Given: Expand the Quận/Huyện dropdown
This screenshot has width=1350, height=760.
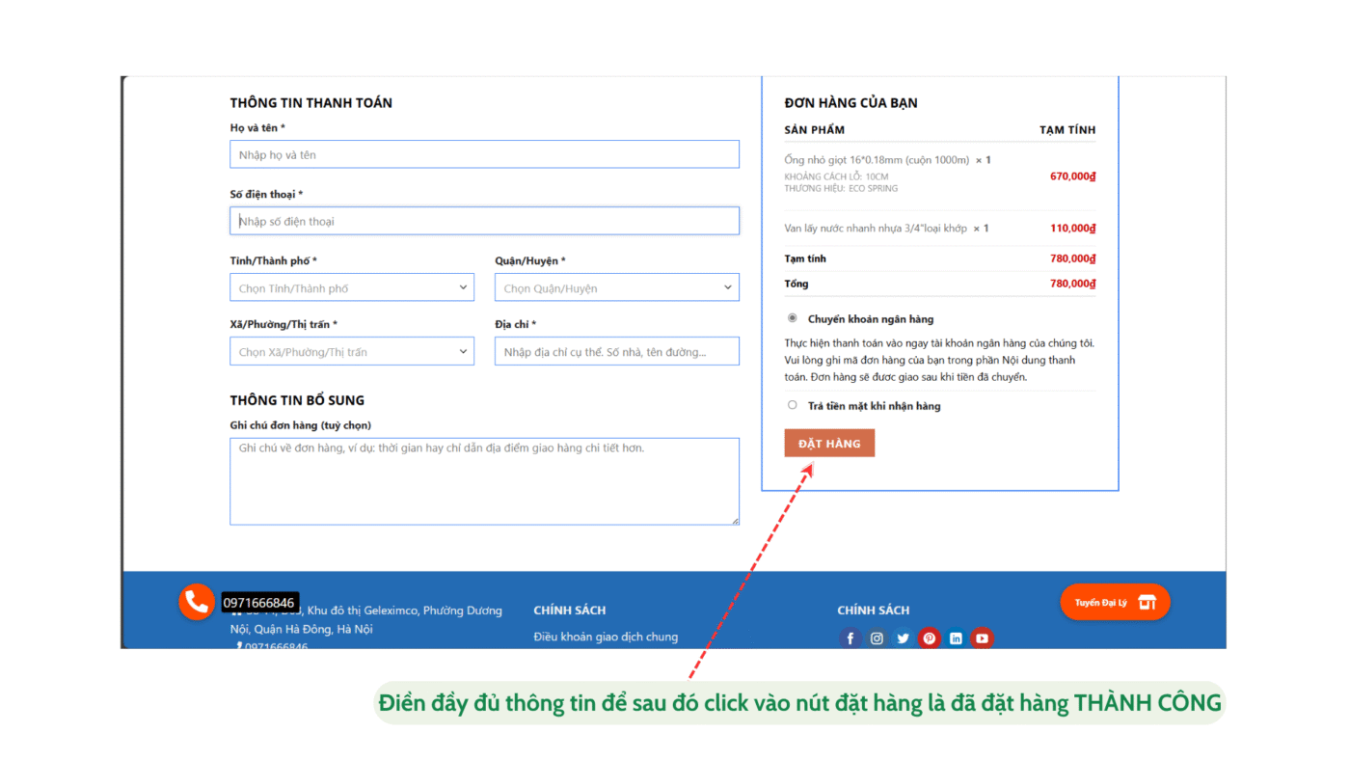Looking at the screenshot, I should click(617, 287).
